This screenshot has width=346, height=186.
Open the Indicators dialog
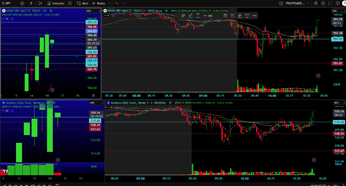(x=56, y=3)
